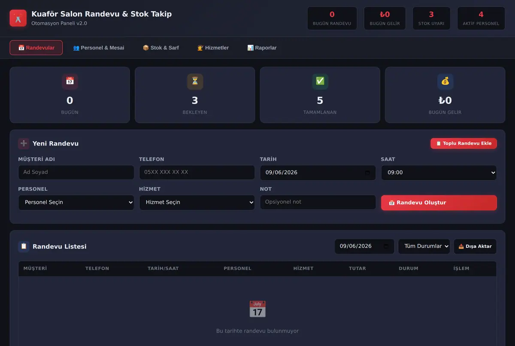This screenshot has height=346, width=515.
Task: Open the Personel & Mesai tab
Action: point(98,48)
